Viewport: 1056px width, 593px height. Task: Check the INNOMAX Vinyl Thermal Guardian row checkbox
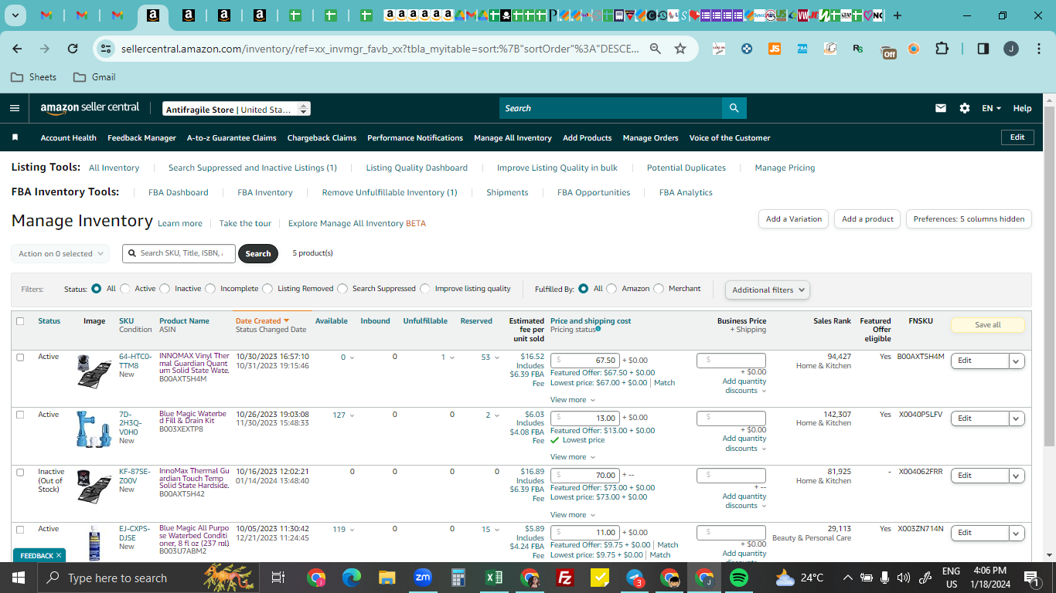point(20,357)
